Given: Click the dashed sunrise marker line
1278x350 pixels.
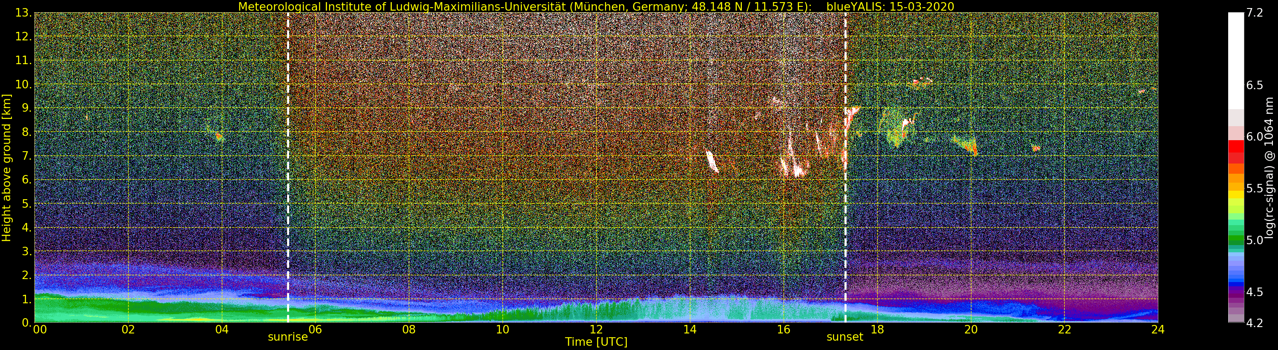Looking at the screenshot, I should point(288,167).
